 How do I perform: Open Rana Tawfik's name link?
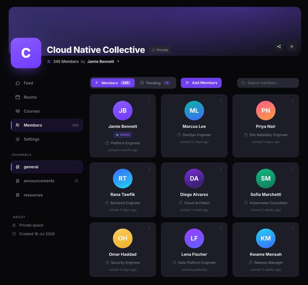122,194
